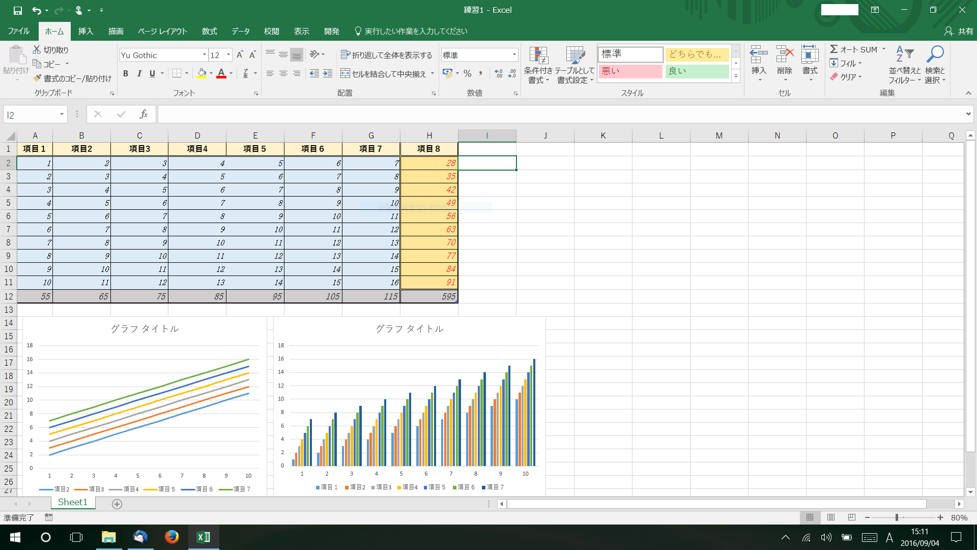Expand the number format dropdown
Image resolution: width=977 pixels, height=550 pixels.
click(514, 55)
